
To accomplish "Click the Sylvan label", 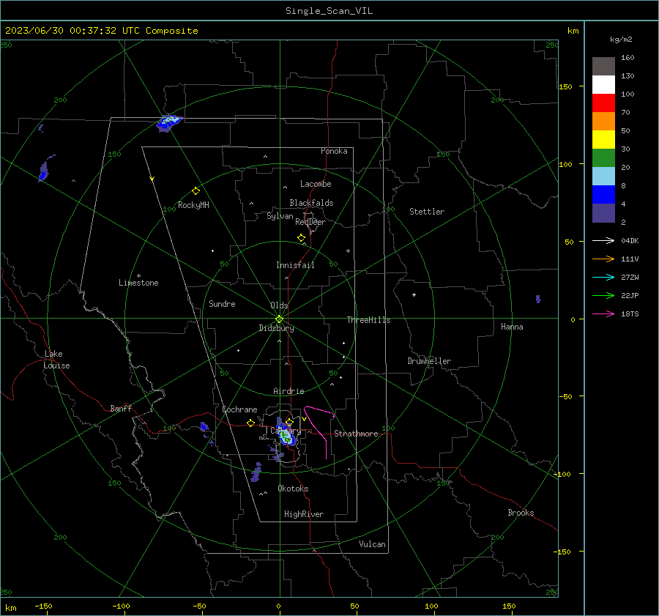I will (x=280, y=216).
